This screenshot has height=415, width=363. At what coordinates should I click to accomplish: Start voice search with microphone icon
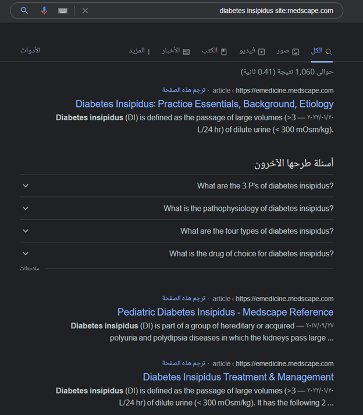point(44,10)
